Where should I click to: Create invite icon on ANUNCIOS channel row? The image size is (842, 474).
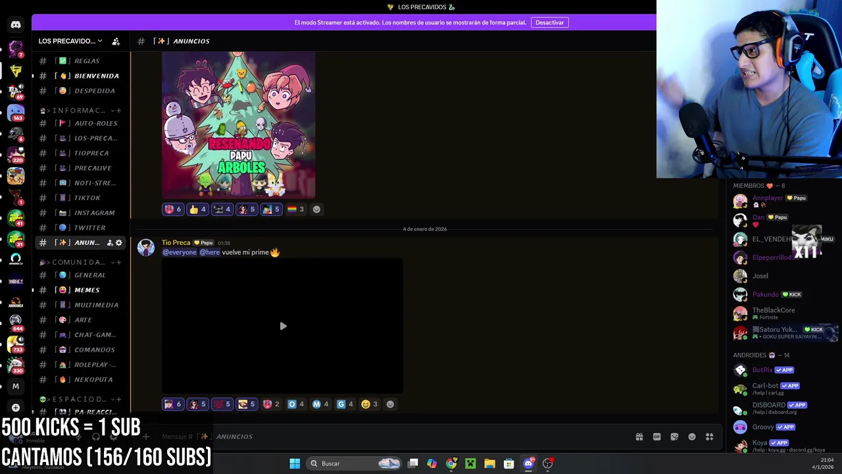coord(110,243)
